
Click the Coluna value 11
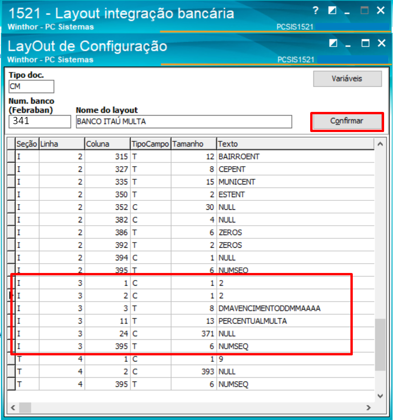tap(108, 321)
